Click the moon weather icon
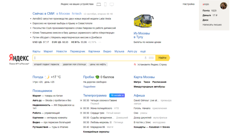Image resolution: width=231 pixels, height=134 pixels. coord(47,77)
